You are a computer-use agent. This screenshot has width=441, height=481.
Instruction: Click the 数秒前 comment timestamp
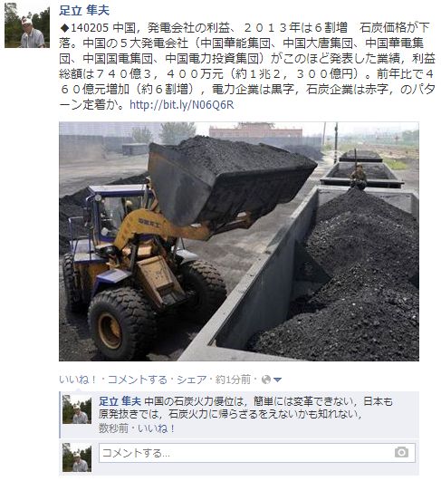coord(113,428)
